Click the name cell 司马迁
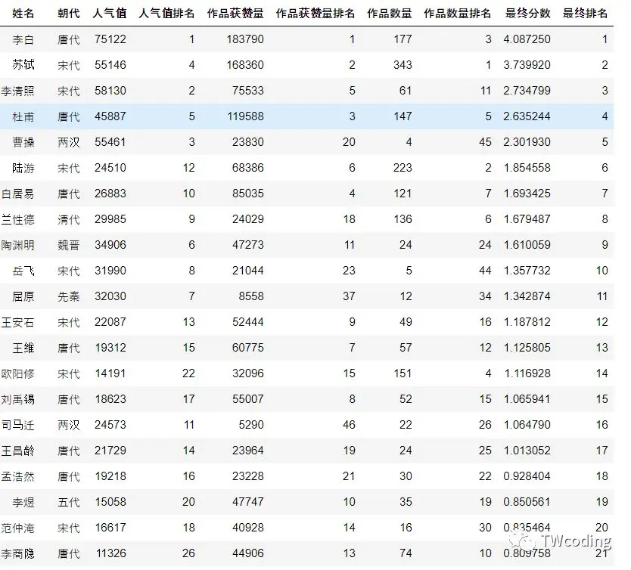This screenshot has height=570, width=631. (x=17, y=426)
